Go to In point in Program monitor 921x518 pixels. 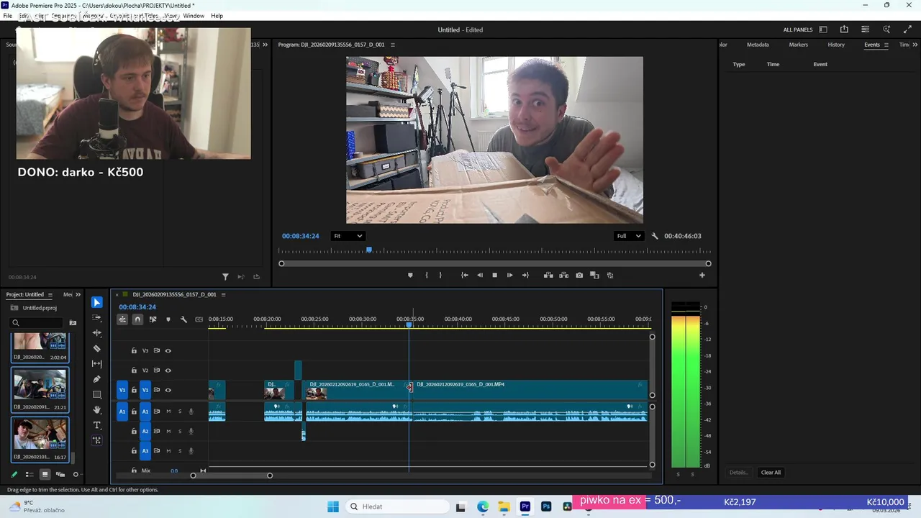click(464, 275)
